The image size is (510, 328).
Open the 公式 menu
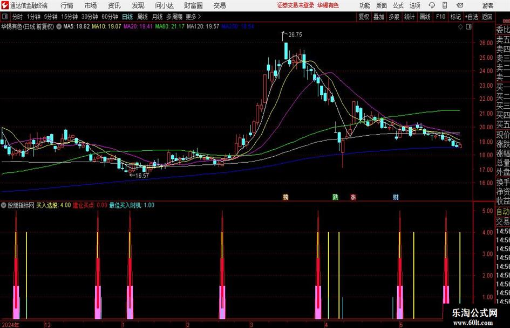398,5
